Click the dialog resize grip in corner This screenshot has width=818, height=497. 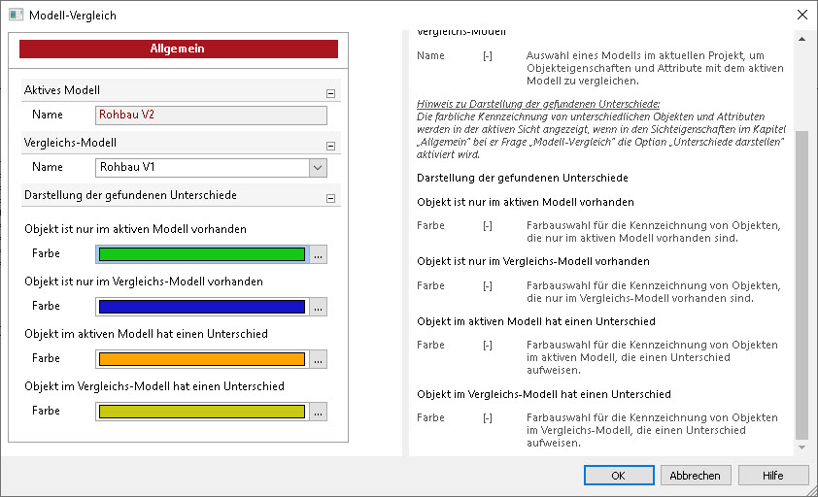[812, 491]
